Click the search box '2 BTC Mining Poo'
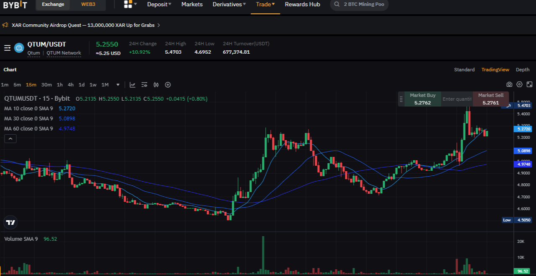 (359, 4)
